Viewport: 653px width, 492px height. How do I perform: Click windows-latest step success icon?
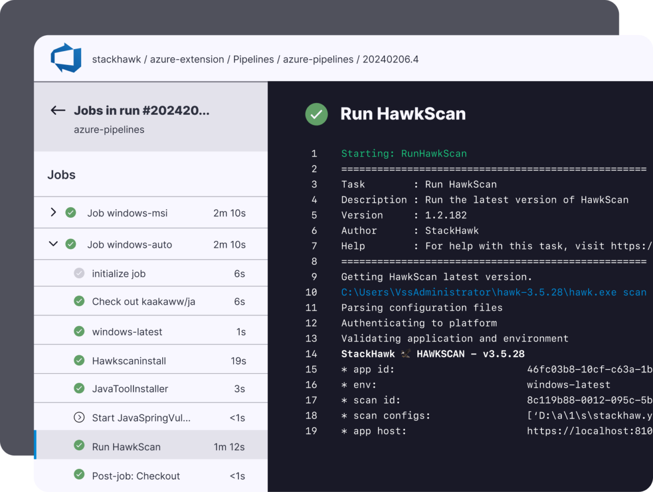click(79, 331)
